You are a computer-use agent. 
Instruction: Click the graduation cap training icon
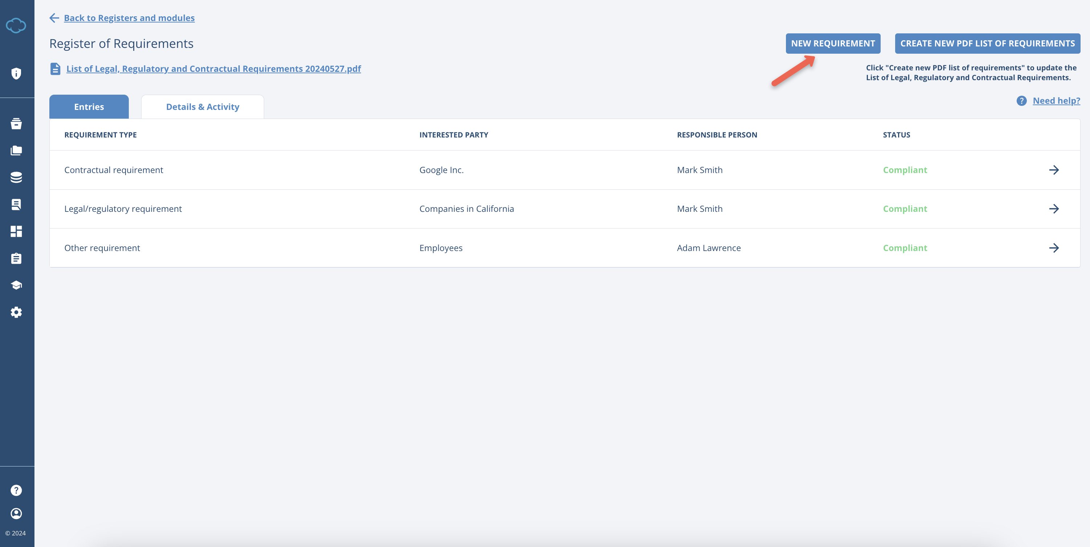pos(16,285)
